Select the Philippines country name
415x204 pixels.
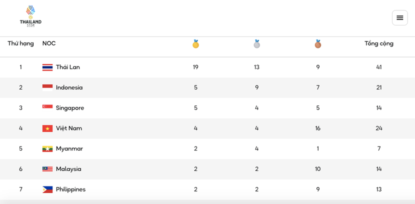(x=70, y=189)
